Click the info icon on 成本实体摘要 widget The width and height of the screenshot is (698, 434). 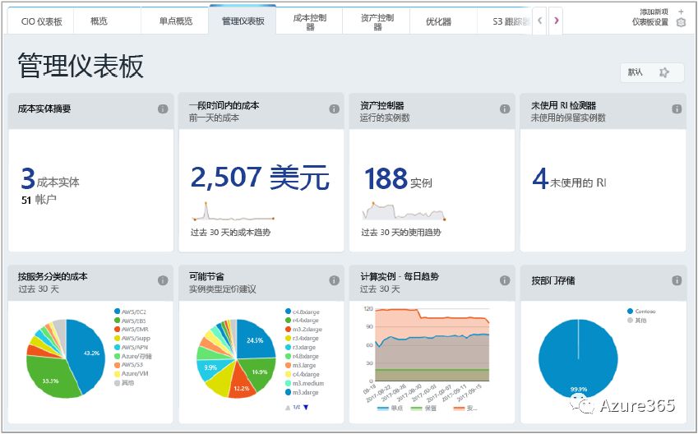tap(163, 108)
